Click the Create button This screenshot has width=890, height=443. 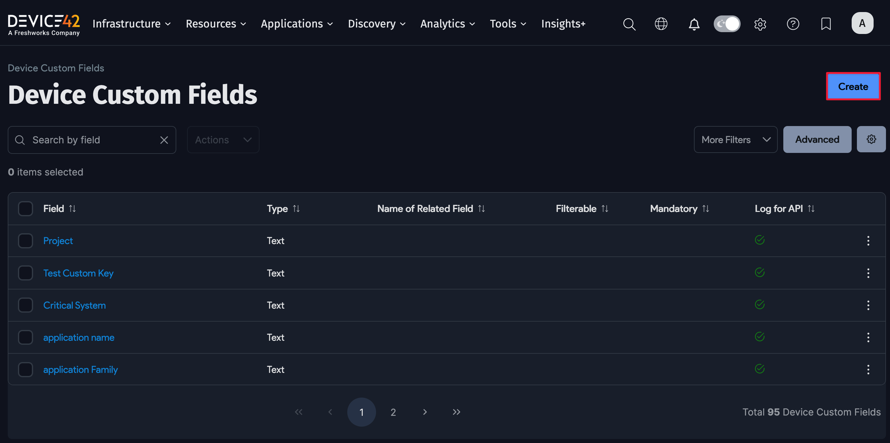(x=853, y=86)
